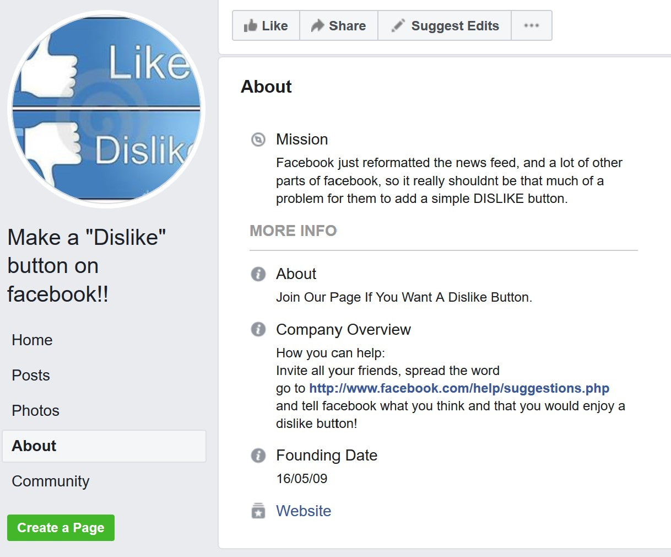This screenshot has height=557, width=671.
Task: Open the page profile picture
Action: [106, 109]
